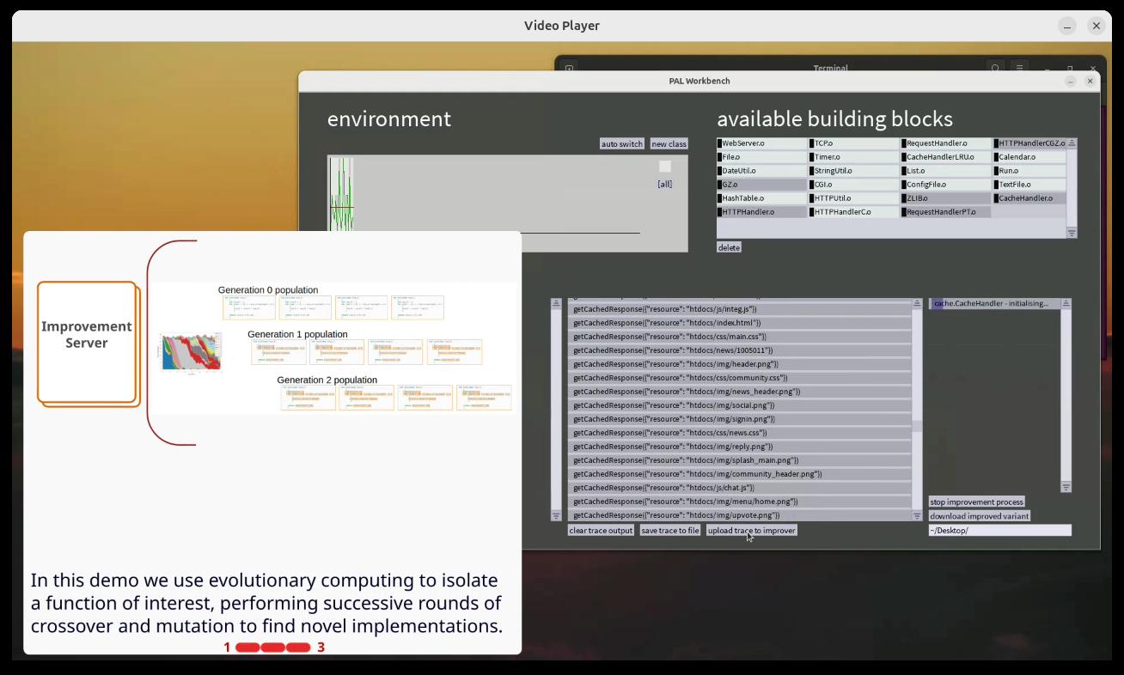Click the black marker beside WebServer.o
Viewport: 1124px width, 675px height.
720,143
